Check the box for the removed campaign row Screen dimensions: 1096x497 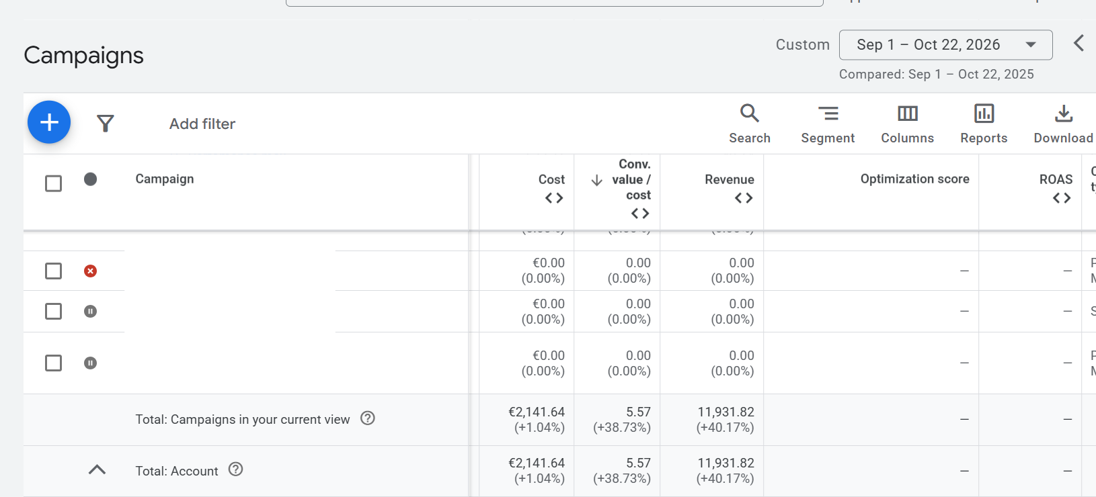click(53, 271)
